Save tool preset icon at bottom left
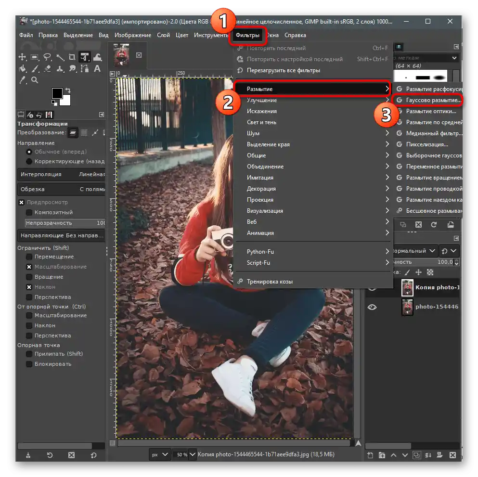The width and height of the screenshot is (478, 477). point(28,455)
